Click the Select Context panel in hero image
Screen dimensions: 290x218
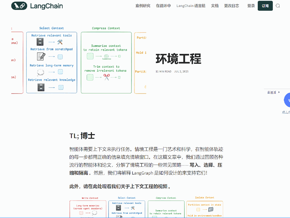pyautogui.click(x=52, y=62)
